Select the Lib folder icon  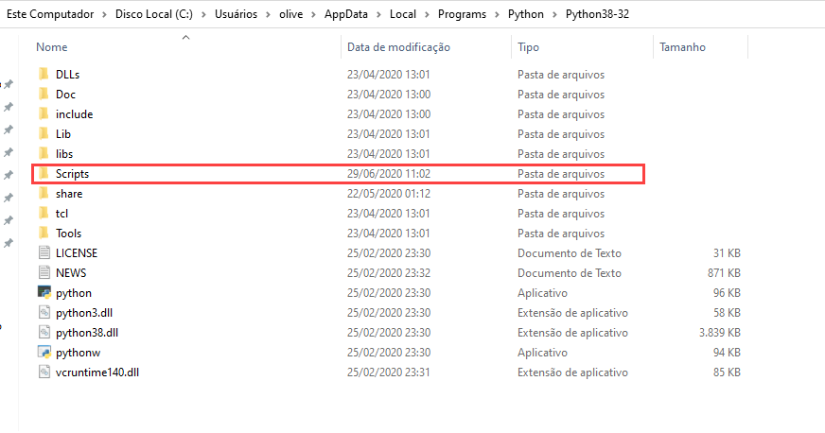coord(44,134)
